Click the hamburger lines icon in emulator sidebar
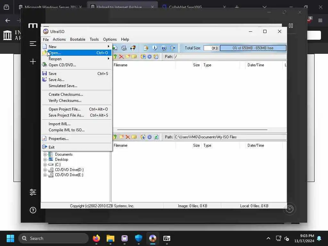This screenshot has width=328, height=246. point(33,44)
